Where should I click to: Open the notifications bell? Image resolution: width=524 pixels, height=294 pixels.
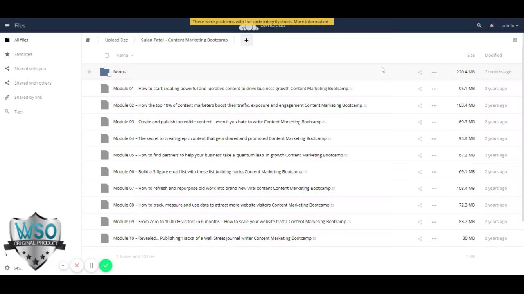[x=492, y=25]
